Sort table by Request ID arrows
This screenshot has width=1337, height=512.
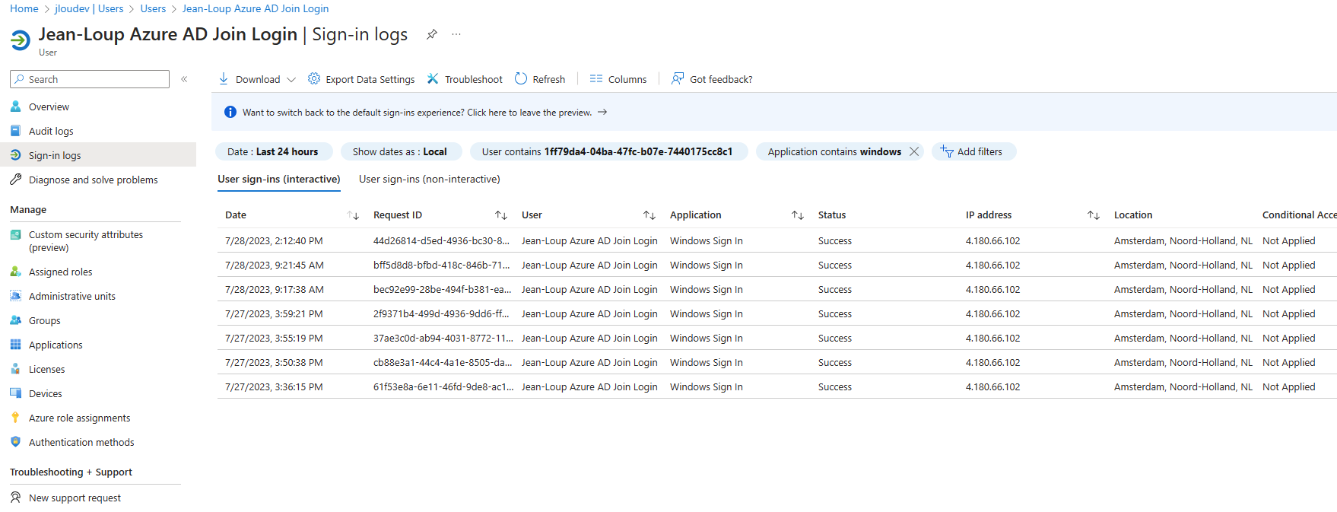tap(501, 215)
